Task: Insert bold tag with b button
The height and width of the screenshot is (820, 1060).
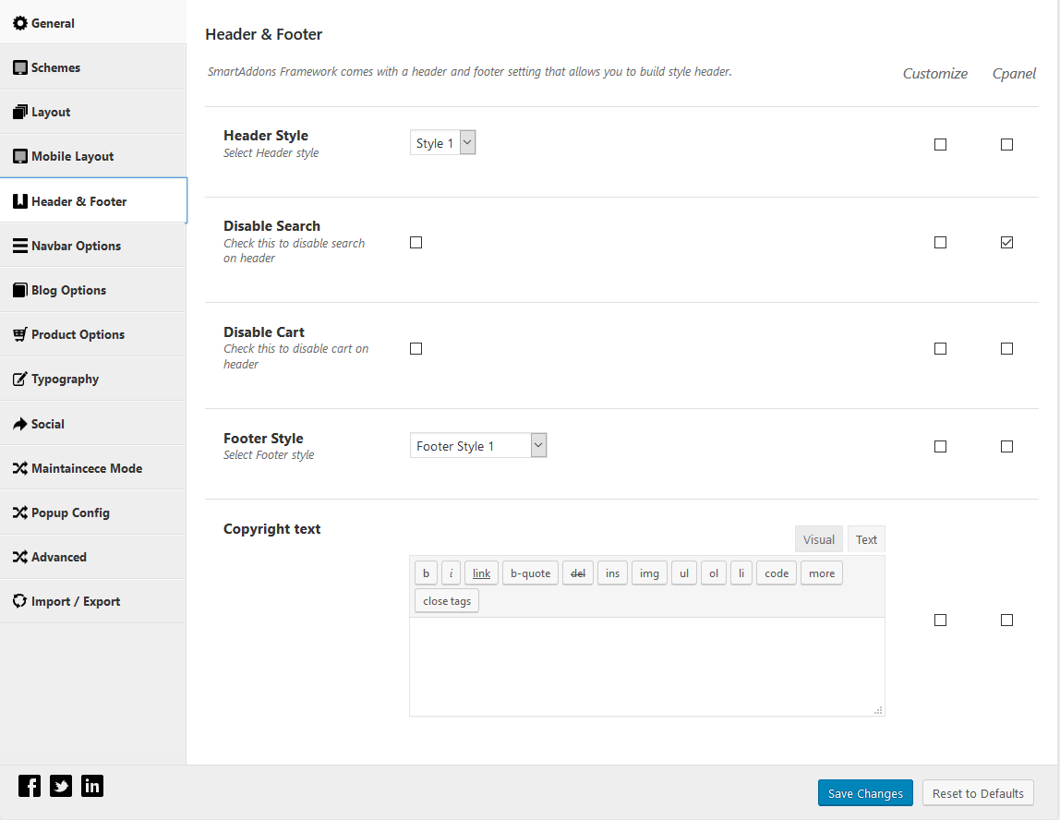Action: [x=426, y=573]
